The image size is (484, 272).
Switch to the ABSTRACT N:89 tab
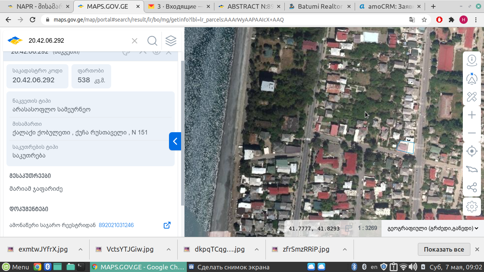point(248,6)
